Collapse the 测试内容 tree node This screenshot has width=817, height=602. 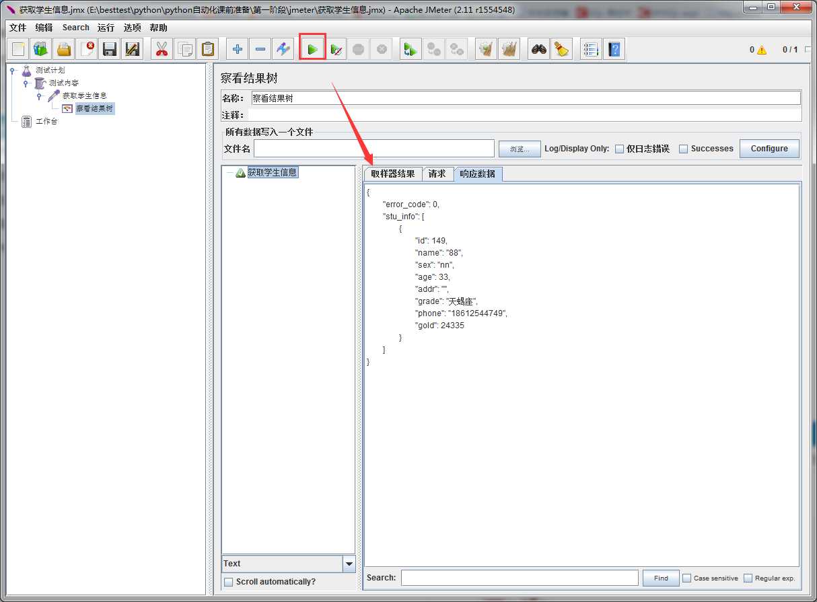point(26,83)
